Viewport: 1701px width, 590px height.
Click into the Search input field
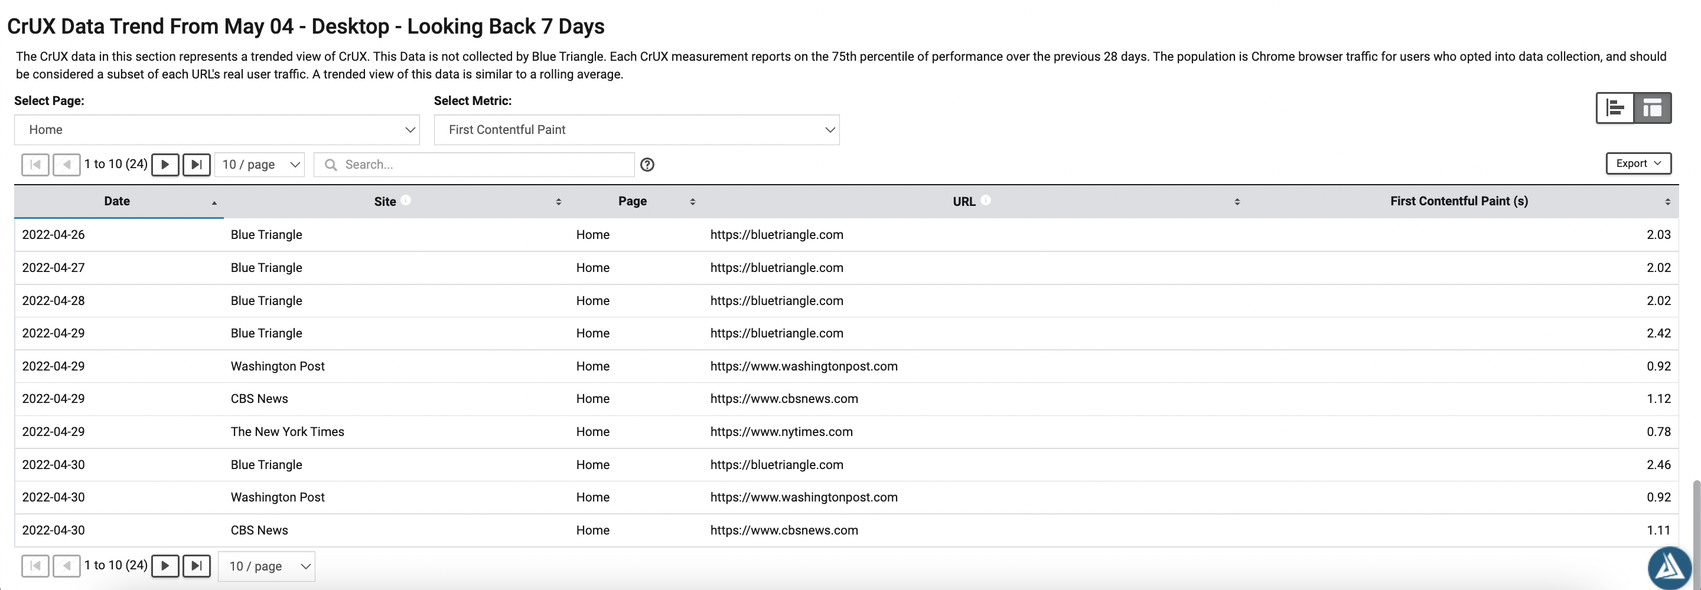474,165
